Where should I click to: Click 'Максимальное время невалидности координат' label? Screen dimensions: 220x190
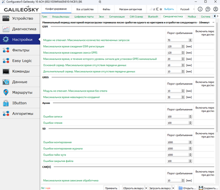click(71, 97)
